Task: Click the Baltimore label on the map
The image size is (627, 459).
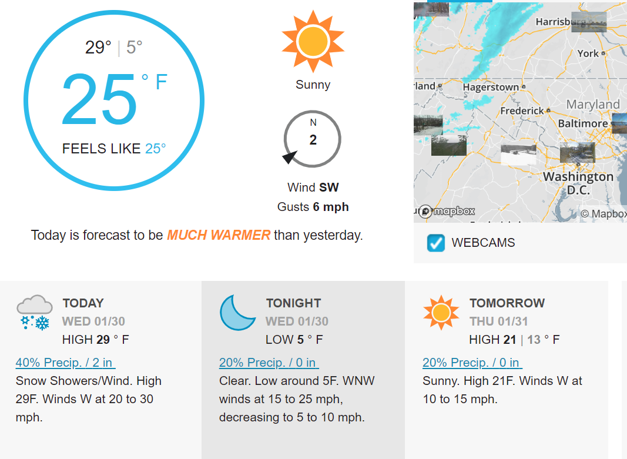Action: pyautogui.click(x=582, y=123)
